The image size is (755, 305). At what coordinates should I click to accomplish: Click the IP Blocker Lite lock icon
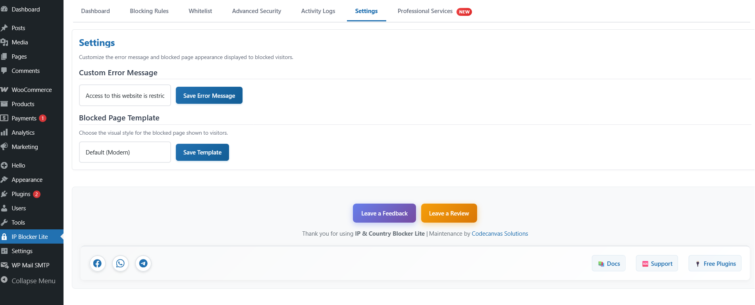[4, 237]
